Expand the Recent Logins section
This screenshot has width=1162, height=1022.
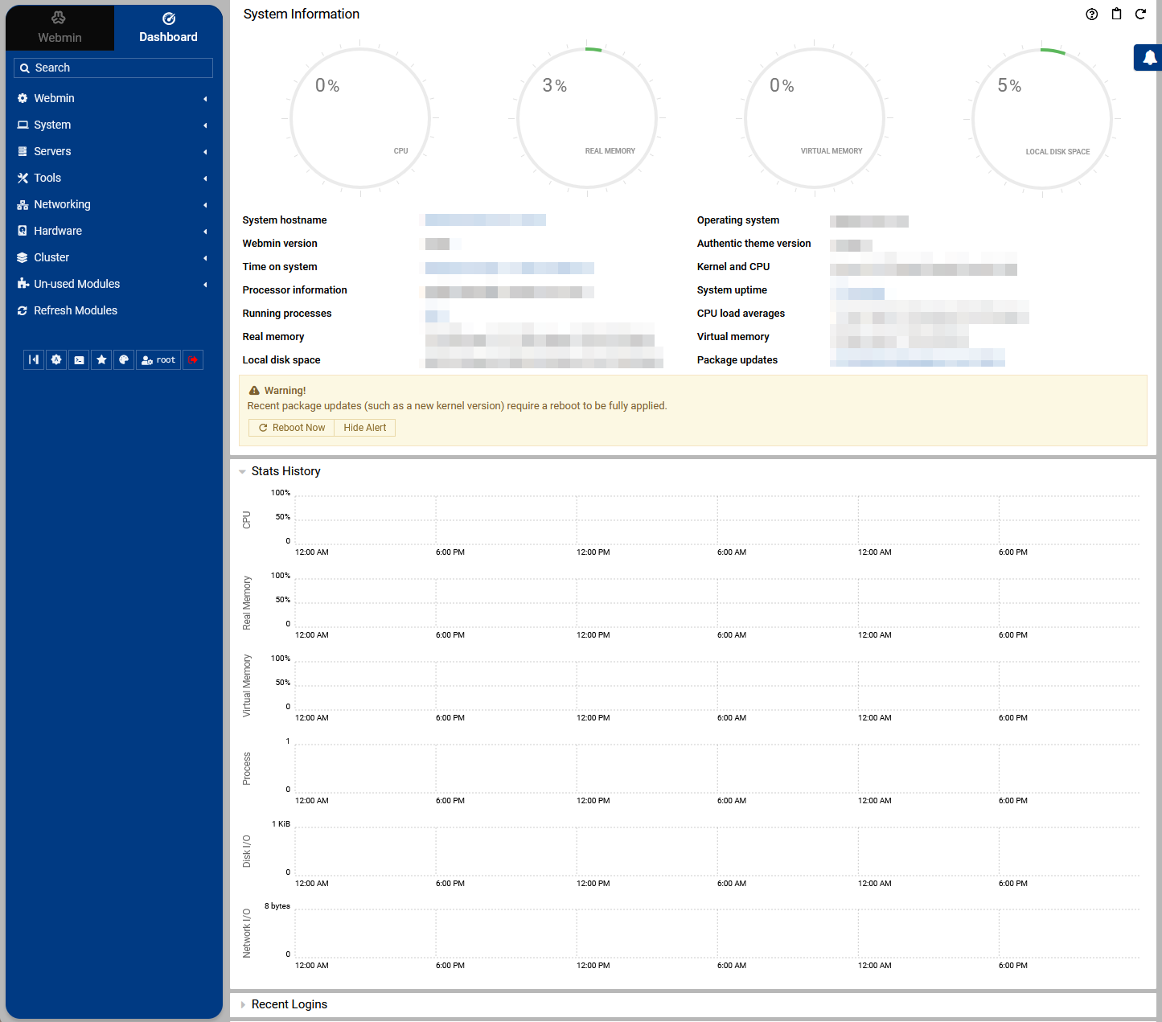(x=289, y=1004)
